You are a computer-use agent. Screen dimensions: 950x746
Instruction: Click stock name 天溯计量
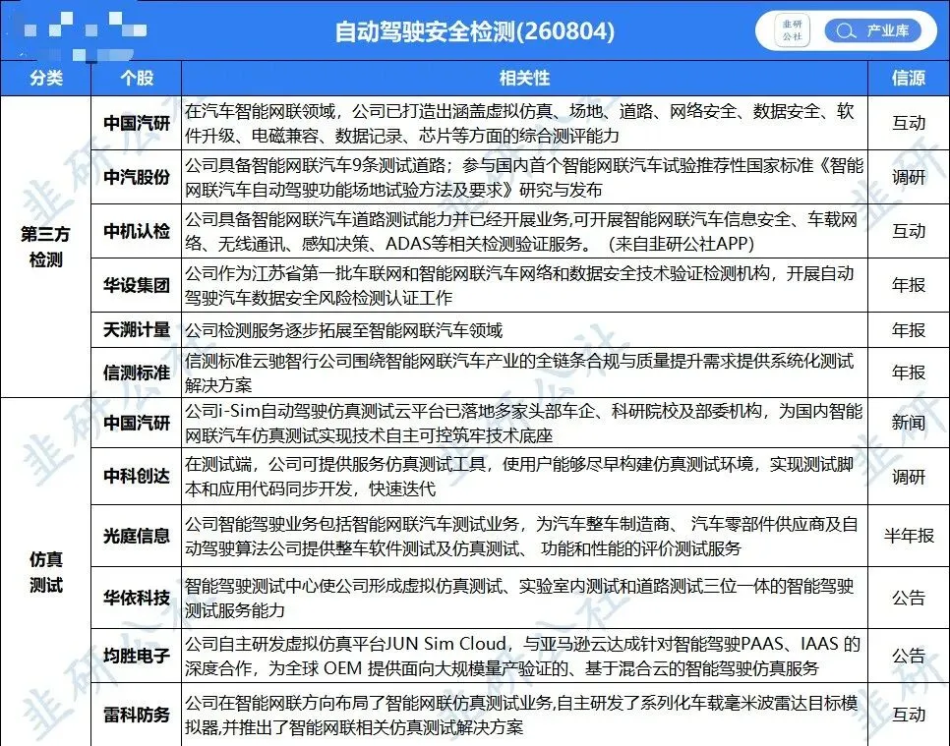137,330
